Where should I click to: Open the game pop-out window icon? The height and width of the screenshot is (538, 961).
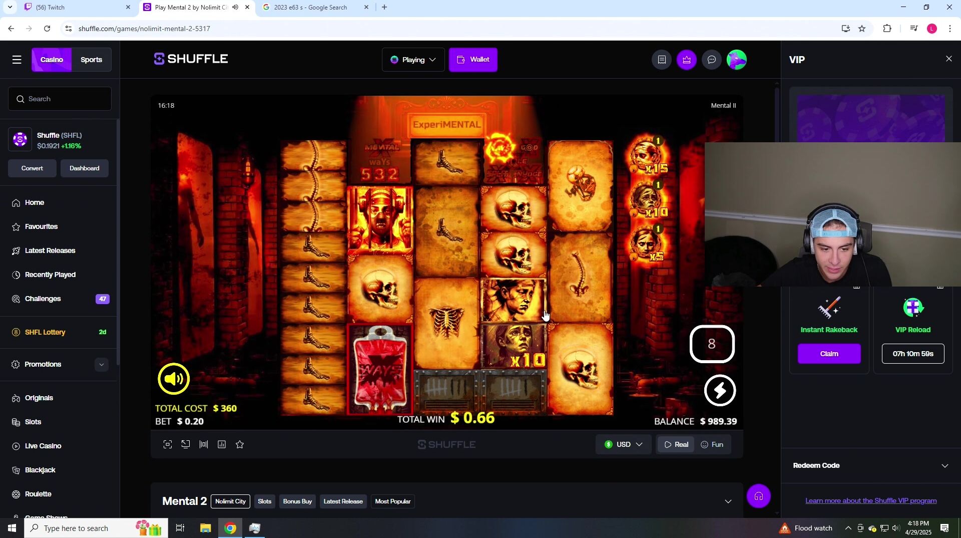[186, 444]
